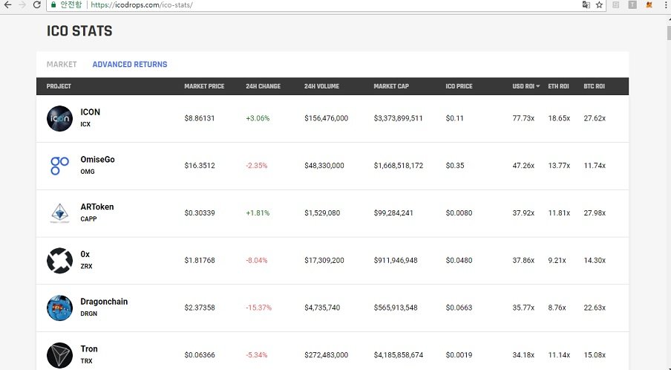Click the ICON project logo
The image size is (671, 370).
pos(59,119)
